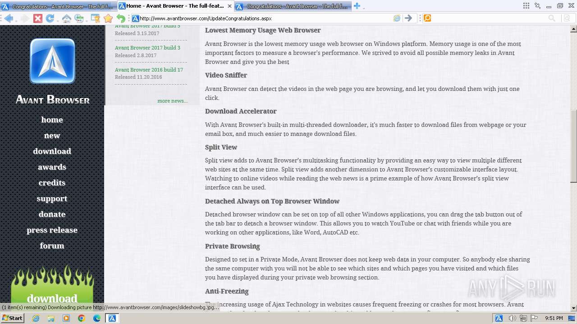This screenshot has height=324, width=577.
Task: Click the Avant Browser logo image
Action: point(52,61)
